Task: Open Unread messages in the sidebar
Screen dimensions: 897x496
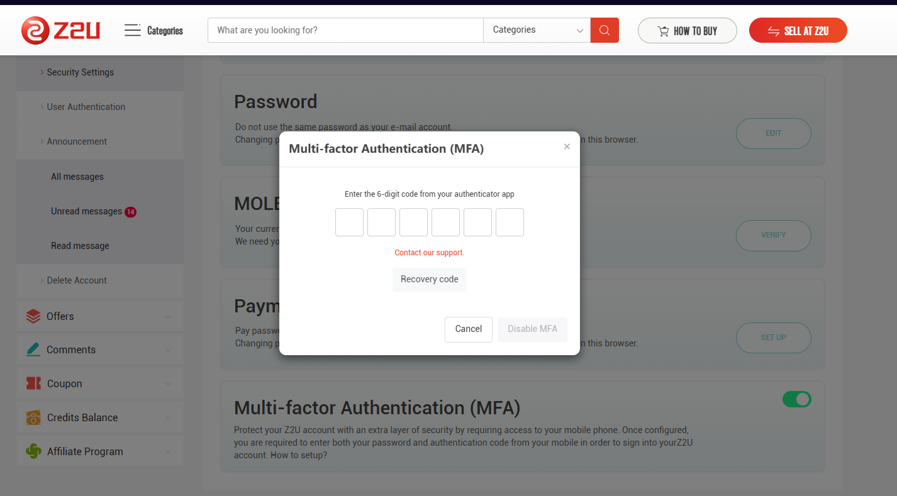Action: coord(87,211)
